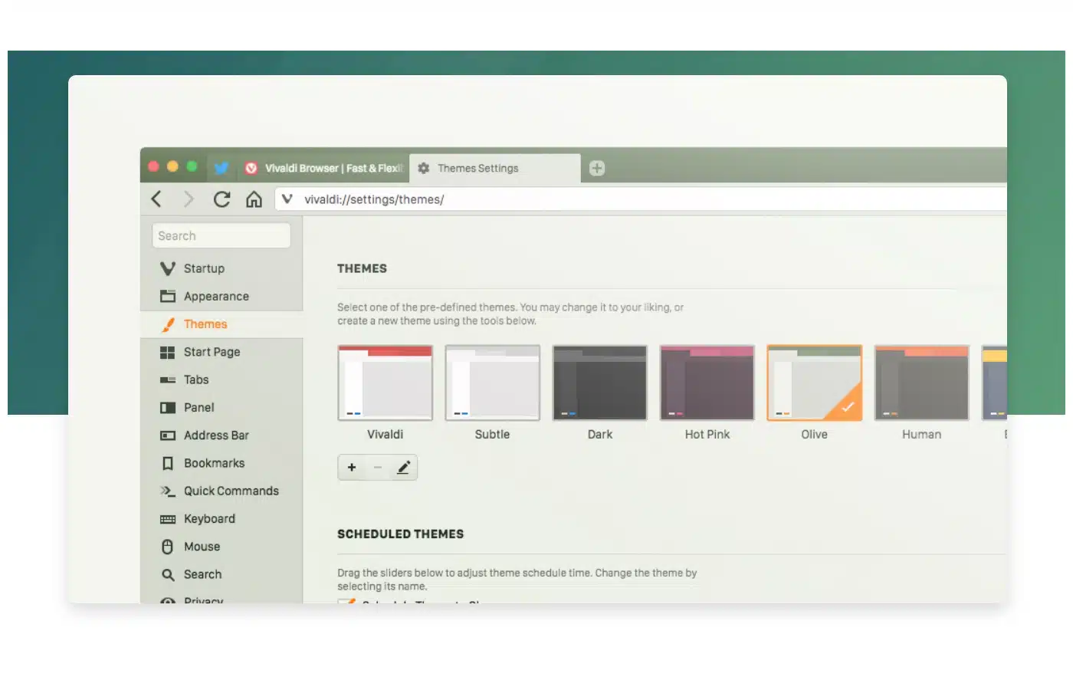Click the Search magnifier icon in sidebar
This screenshot has width=1073, height=690.
coord(168,574)
